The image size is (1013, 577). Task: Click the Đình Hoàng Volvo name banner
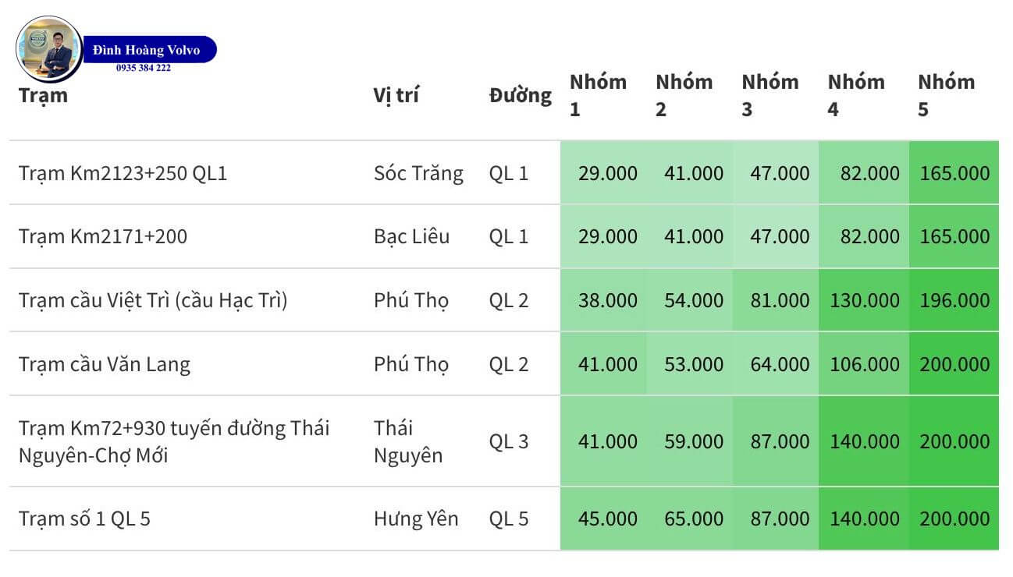148,50
